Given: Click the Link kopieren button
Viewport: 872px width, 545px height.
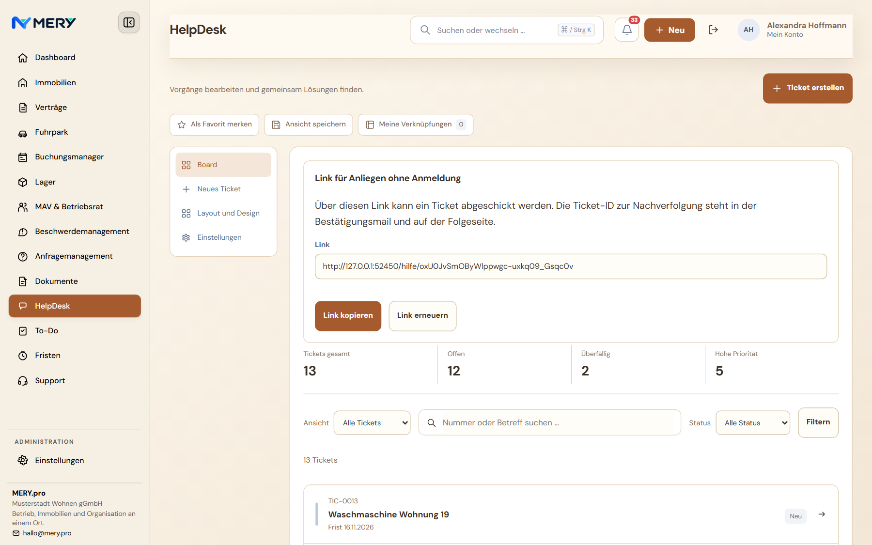Looking at the screenshot, I should [x=348, y=316].
